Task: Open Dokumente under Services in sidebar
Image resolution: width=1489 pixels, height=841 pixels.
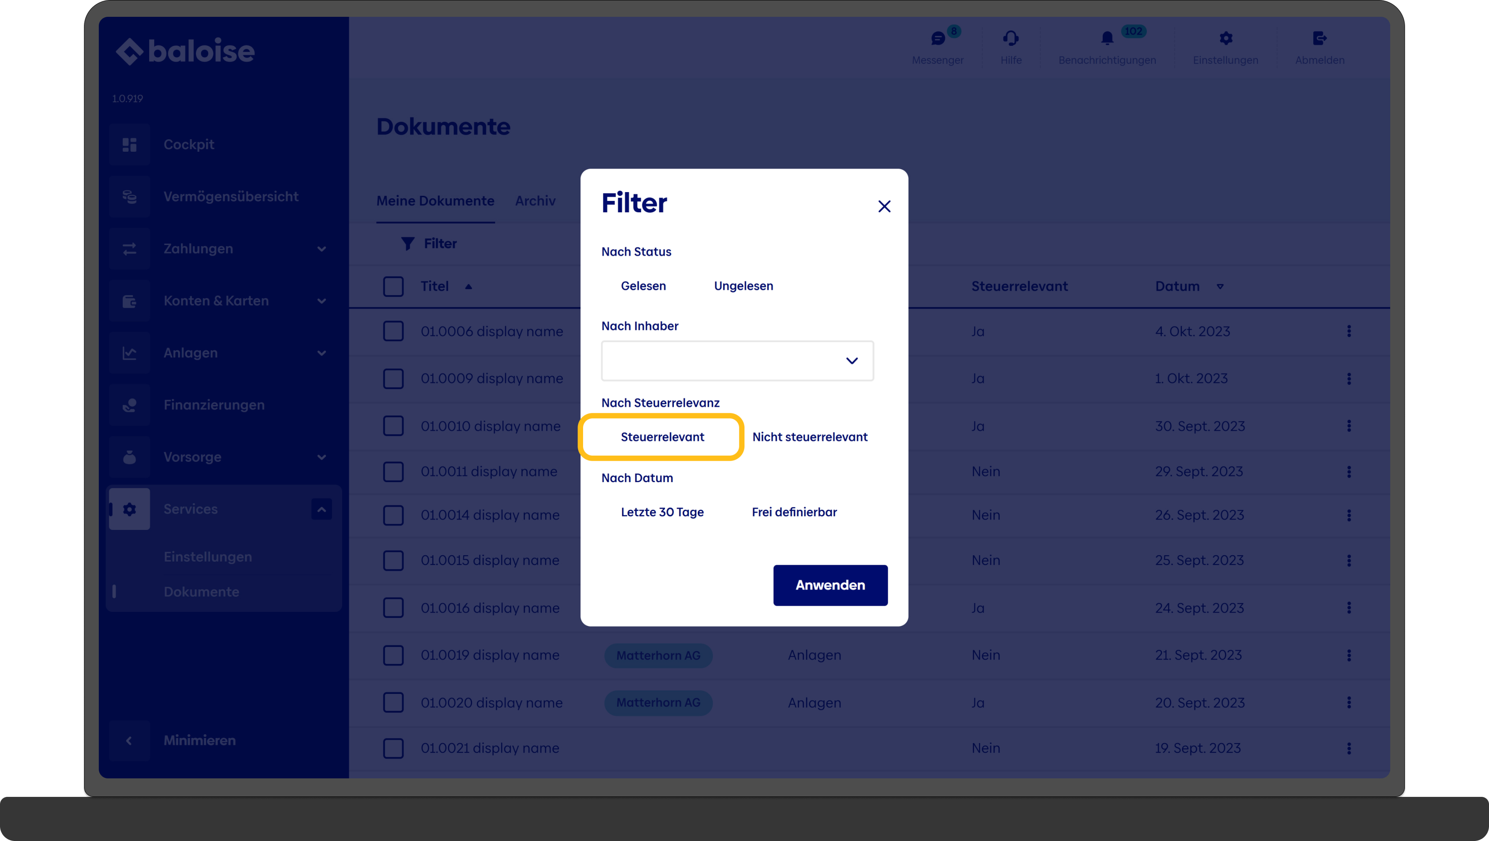Action: (201, 591)
